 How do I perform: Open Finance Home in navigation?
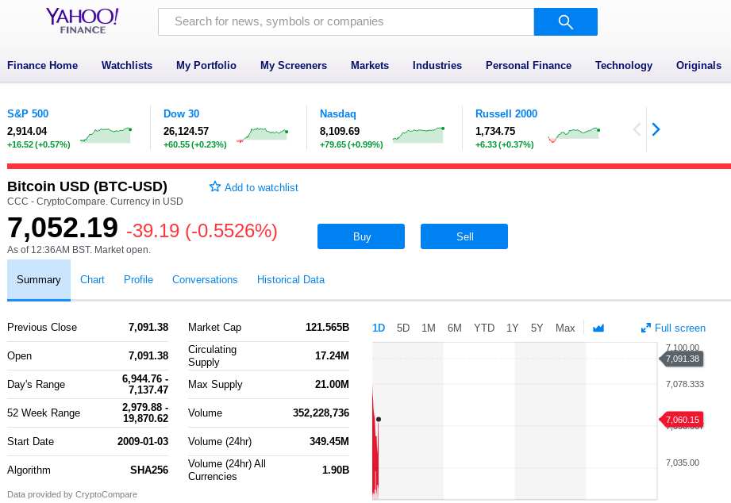pos(42,65)
